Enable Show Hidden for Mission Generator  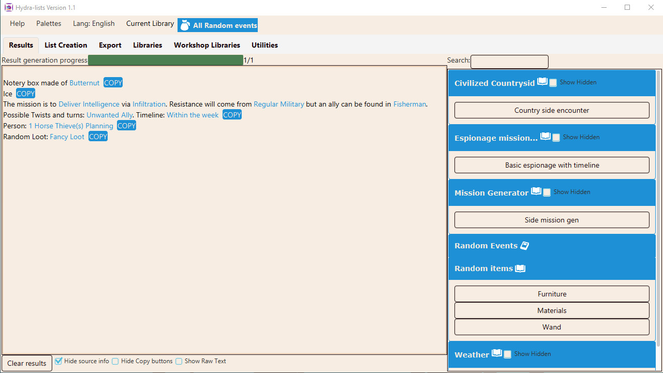pyautogui.click(x=547, y=191)
